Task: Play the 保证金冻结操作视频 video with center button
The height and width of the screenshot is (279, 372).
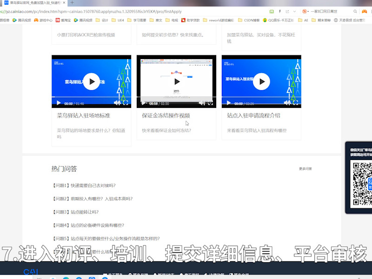Action: (x=177, y=82)
